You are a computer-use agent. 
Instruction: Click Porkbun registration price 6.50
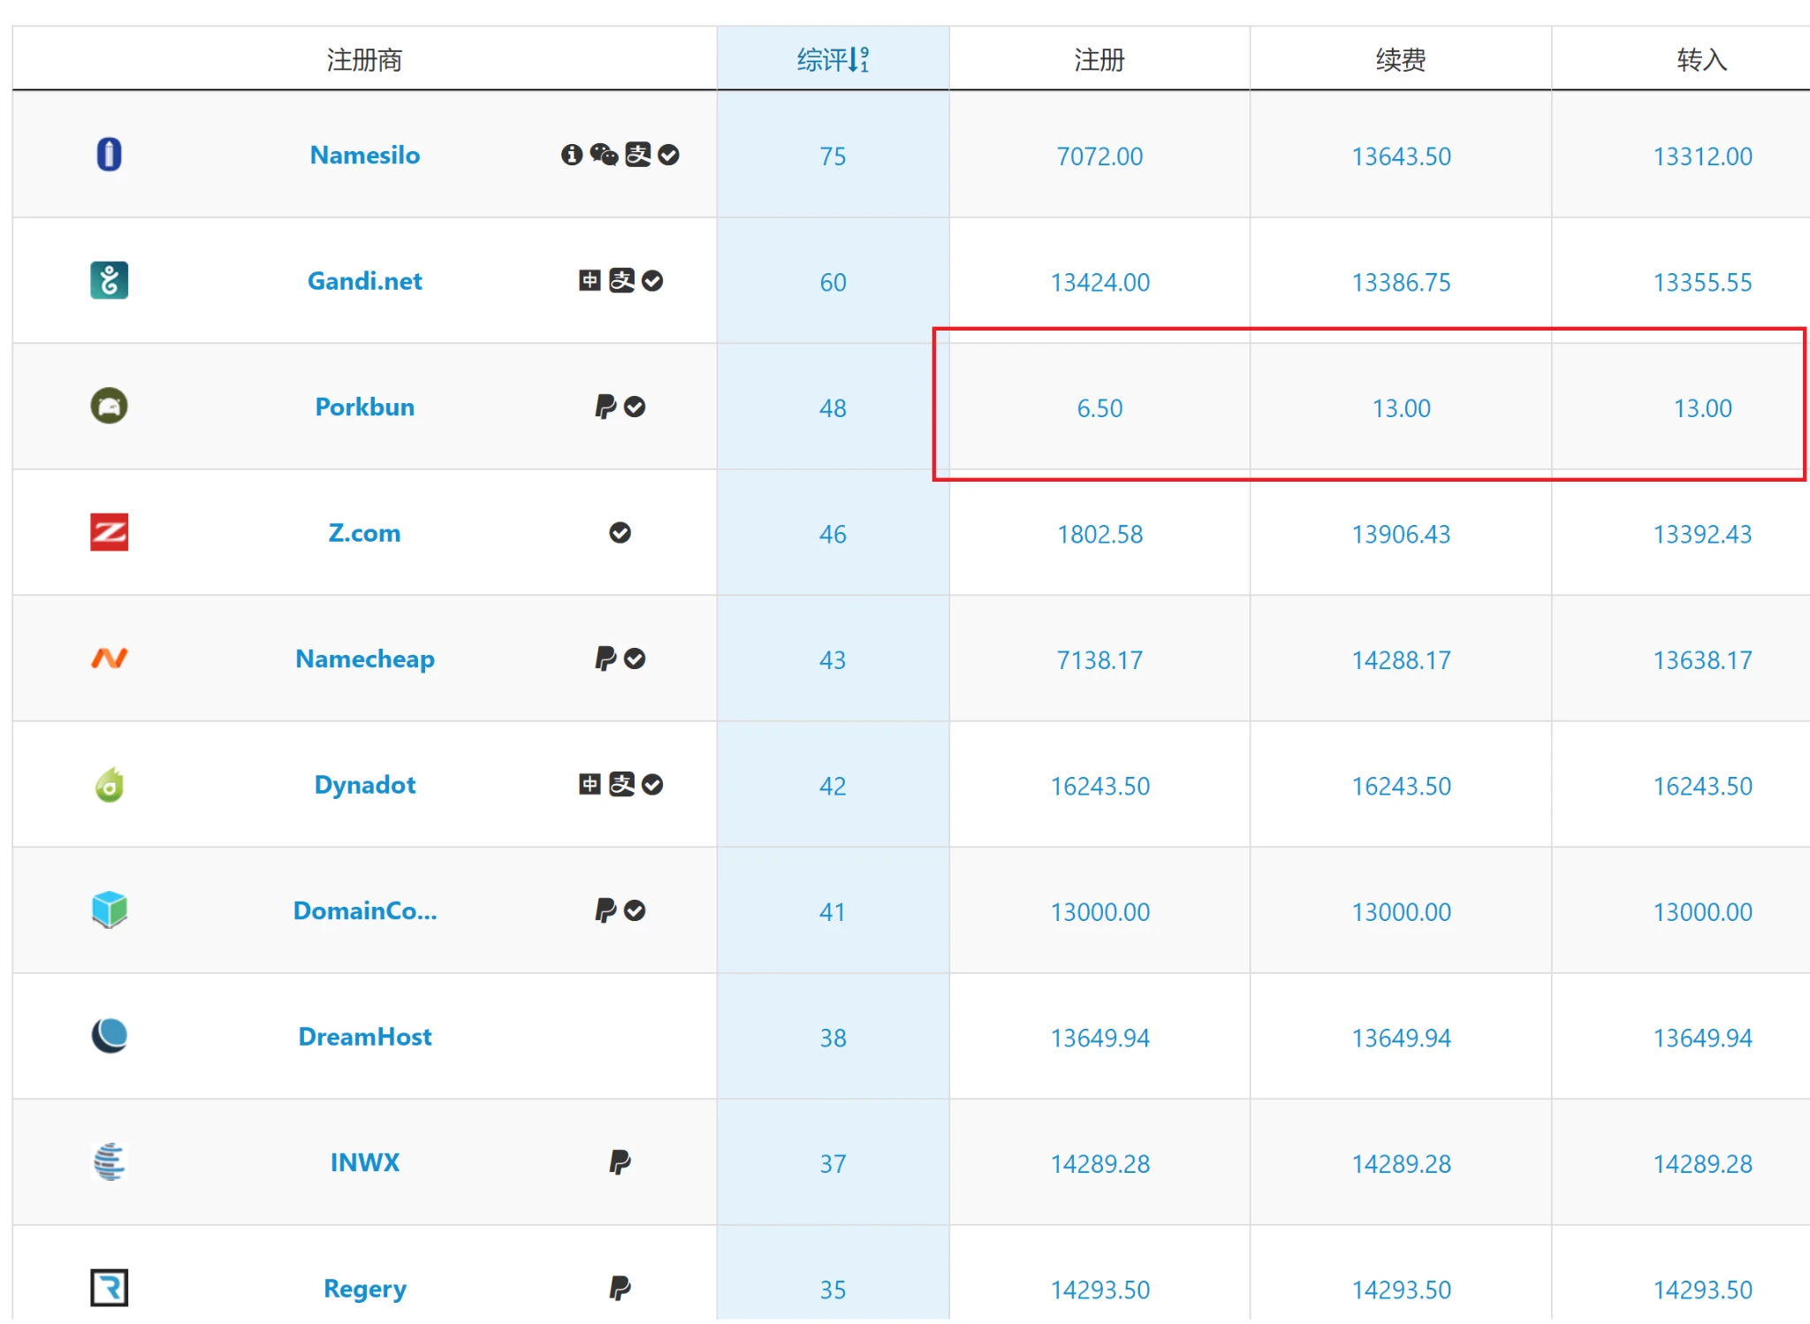tap(1099, 408)
